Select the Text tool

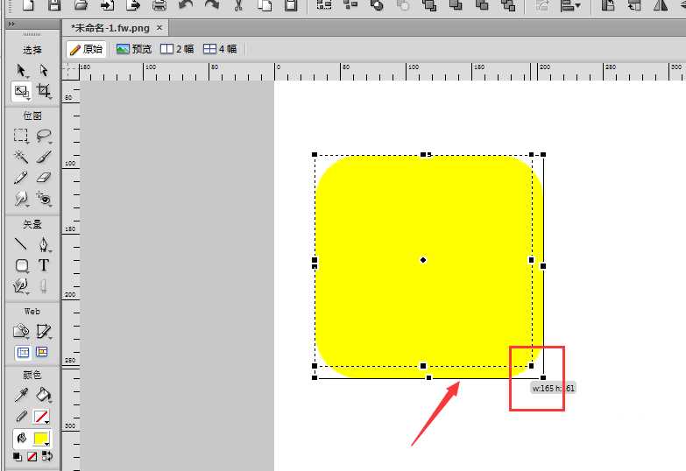(x=43, y=264)
